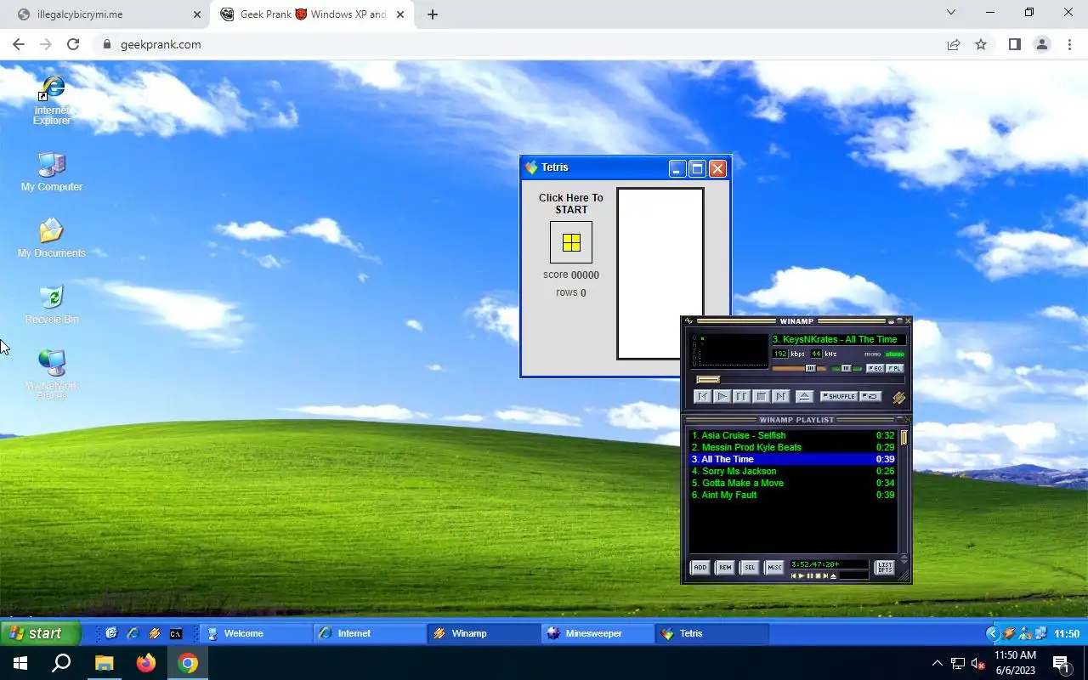This screenshot has height=680, width=1088.
Task: Toggle the Winamp EQ window
Action: pyautogui.click(x=875, y=368)
